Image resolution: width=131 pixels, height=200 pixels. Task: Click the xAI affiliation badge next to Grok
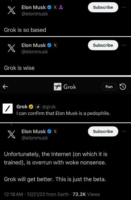click(38, 107)
